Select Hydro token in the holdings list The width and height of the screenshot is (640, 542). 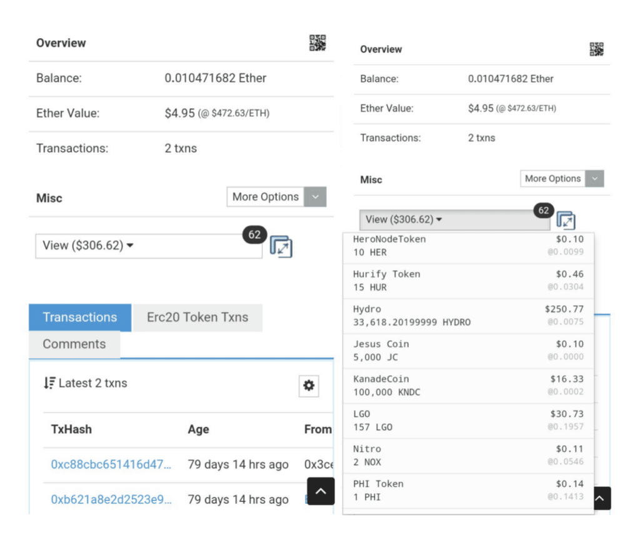(468, 316)
